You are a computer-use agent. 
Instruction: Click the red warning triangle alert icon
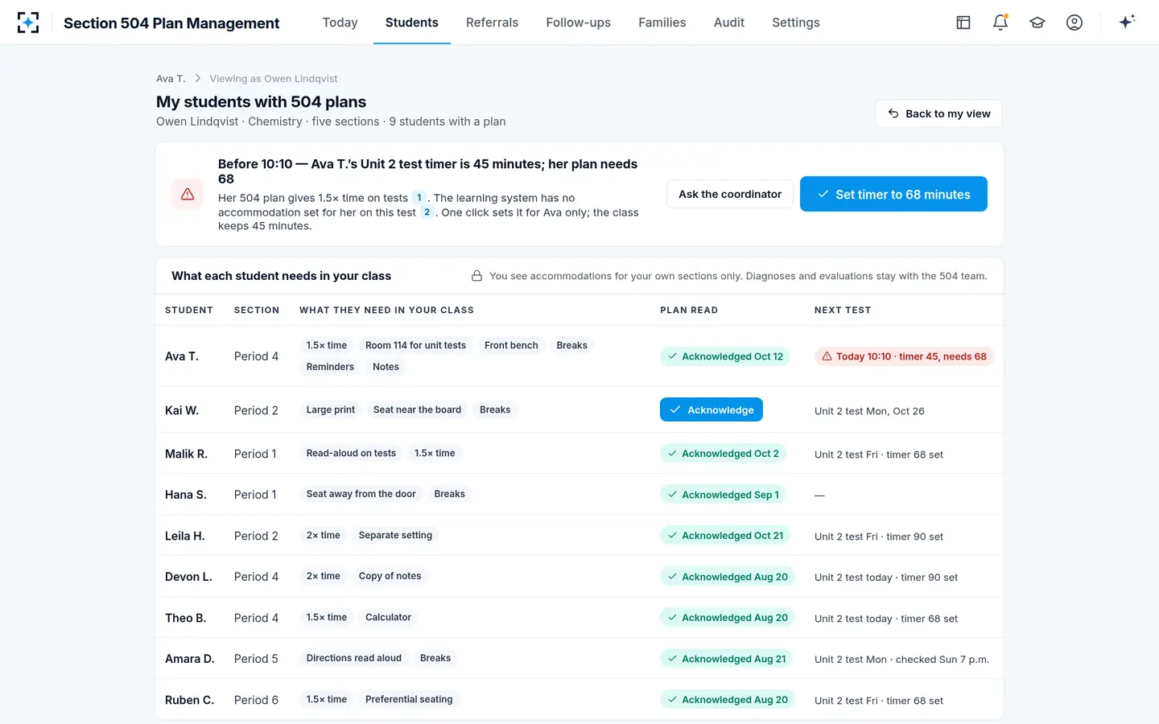point(188,194)
